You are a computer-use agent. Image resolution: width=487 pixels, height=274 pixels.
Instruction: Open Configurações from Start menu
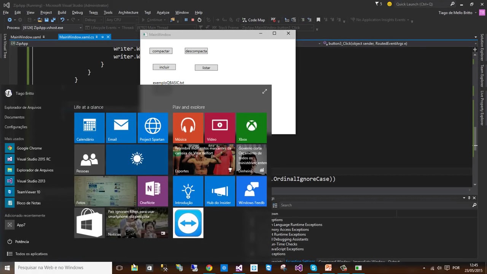[16, 127]
